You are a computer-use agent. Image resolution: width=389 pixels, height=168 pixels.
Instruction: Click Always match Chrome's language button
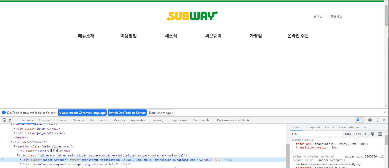coord(82,113)
